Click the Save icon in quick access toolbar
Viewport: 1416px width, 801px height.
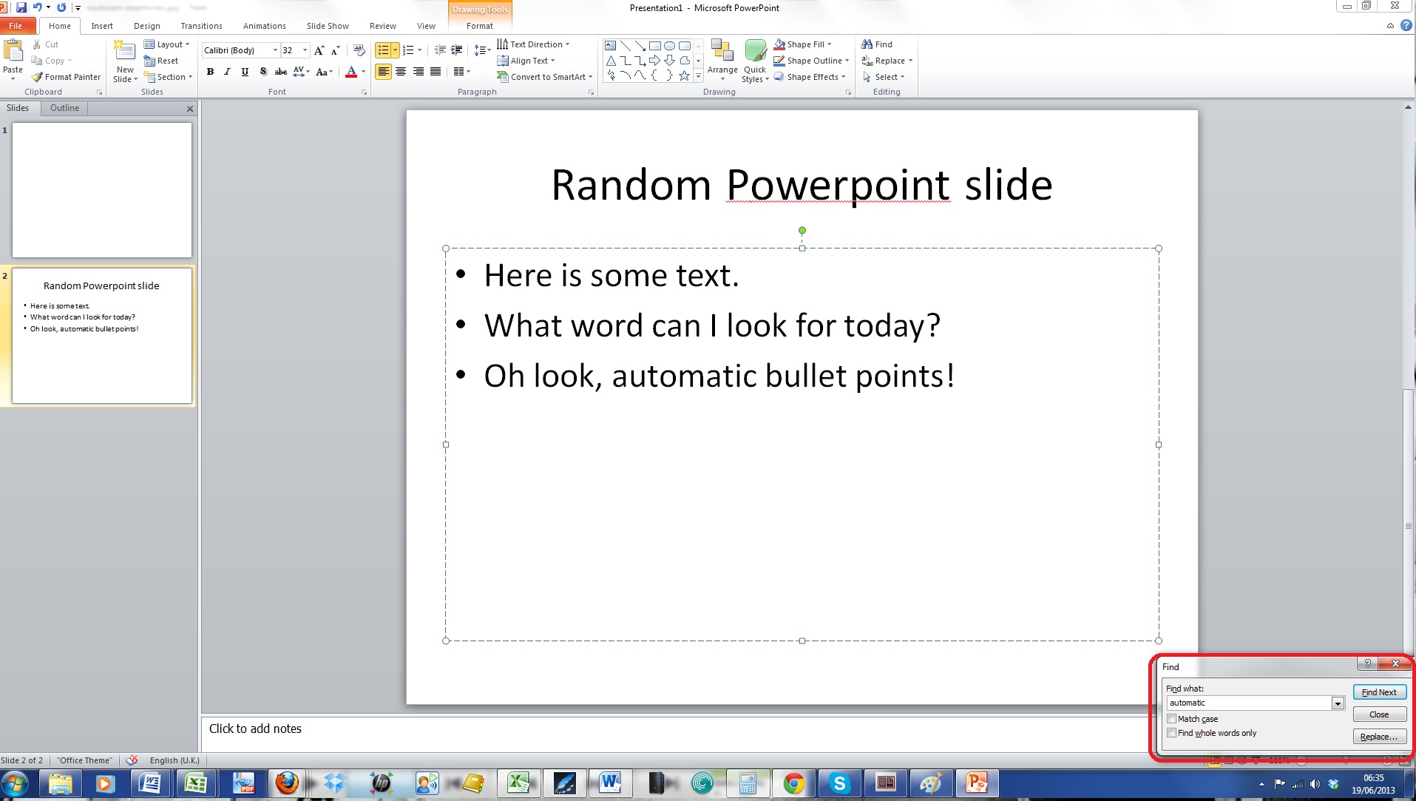click(x=21, y=7)
